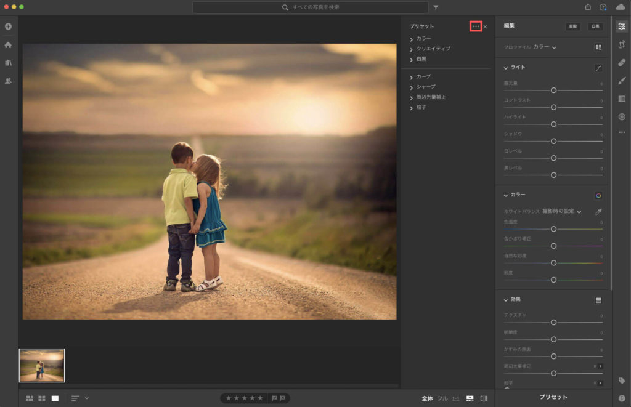The image size is (631, 407).
Task: Flag the photo as picked
Action: [x=274, y=398]
